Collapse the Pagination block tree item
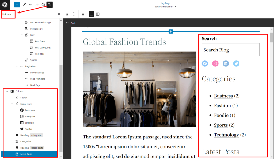Viewport: 274px width, 159px height. pos(17,66)
